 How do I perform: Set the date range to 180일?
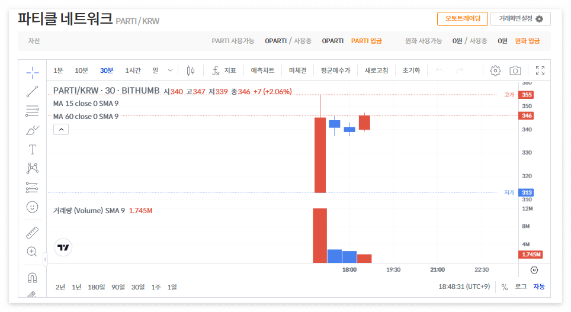click(96, 287)
